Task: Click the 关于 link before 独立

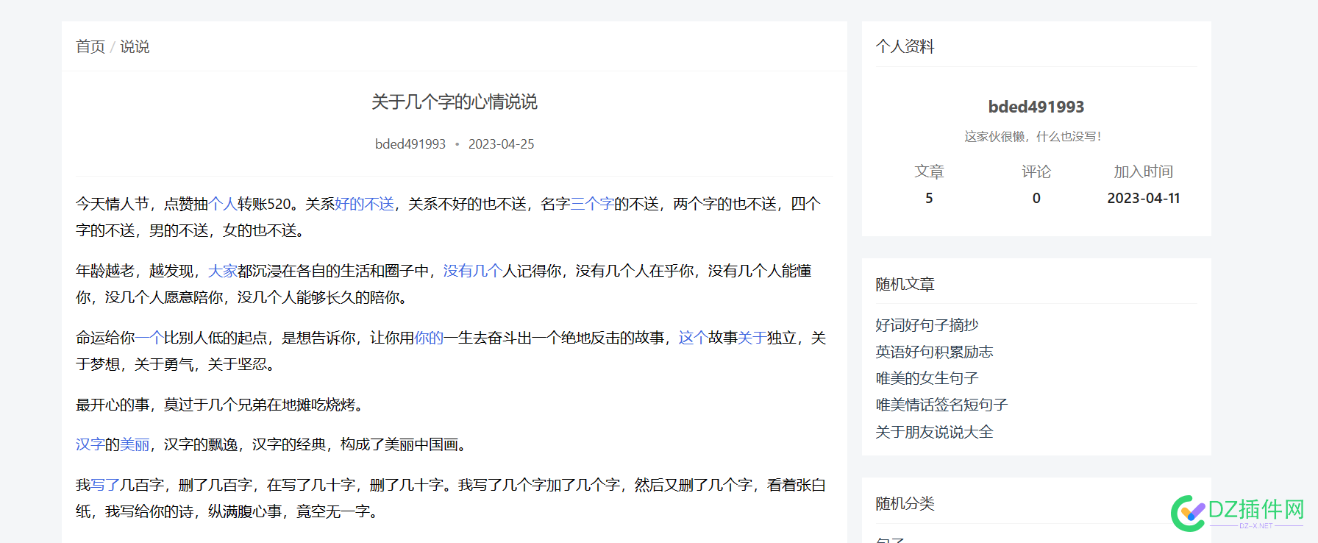Action: point(752,338)
